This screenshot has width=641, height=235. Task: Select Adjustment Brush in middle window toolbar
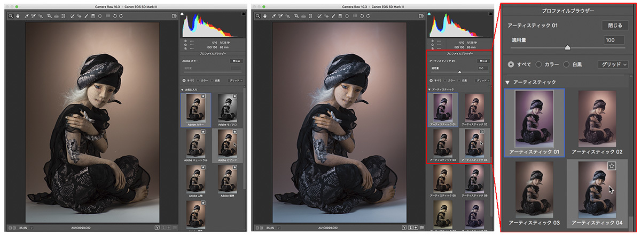point(333,17)
